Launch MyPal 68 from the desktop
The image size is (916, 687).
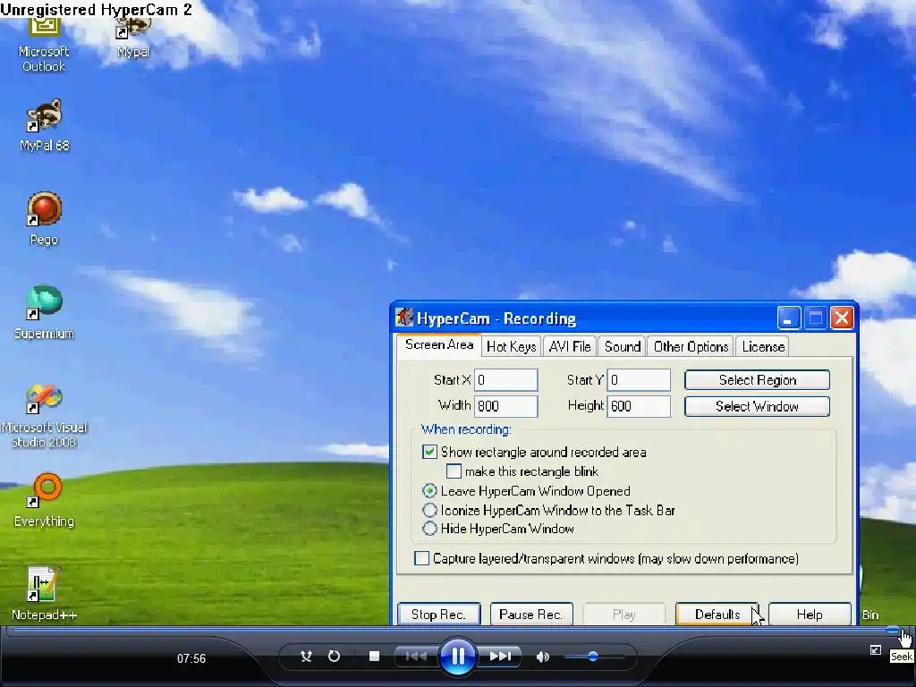coord(45,125)
